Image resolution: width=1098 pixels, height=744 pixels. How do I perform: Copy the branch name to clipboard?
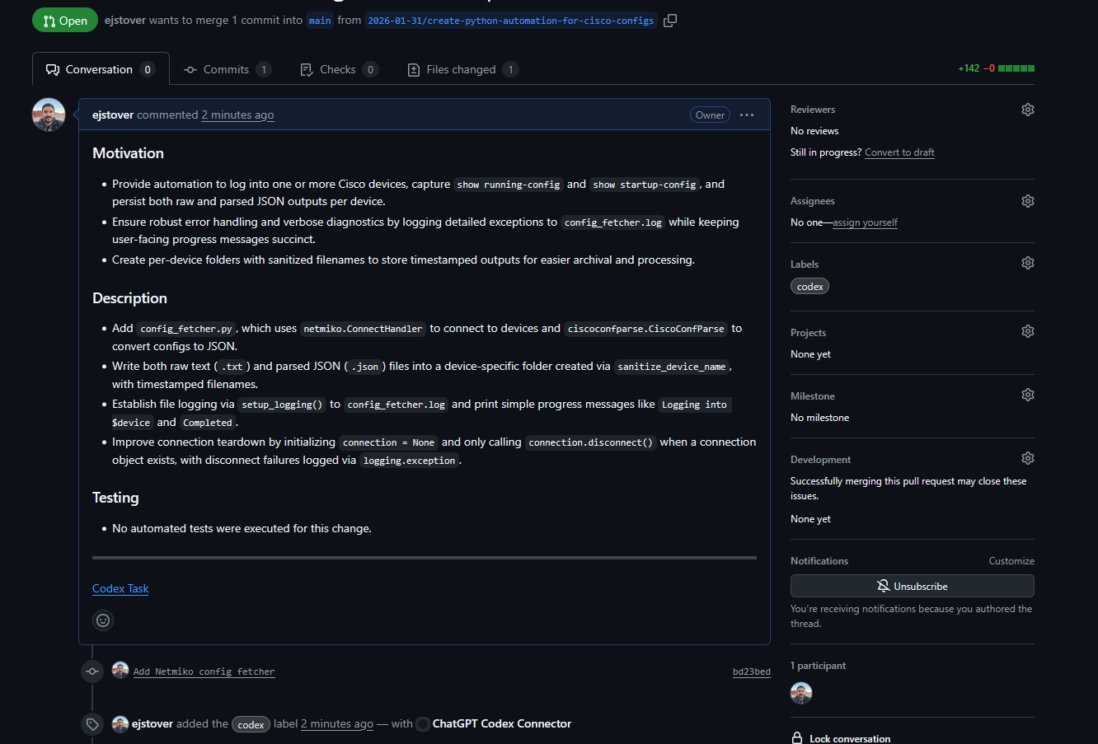point(669,20)
